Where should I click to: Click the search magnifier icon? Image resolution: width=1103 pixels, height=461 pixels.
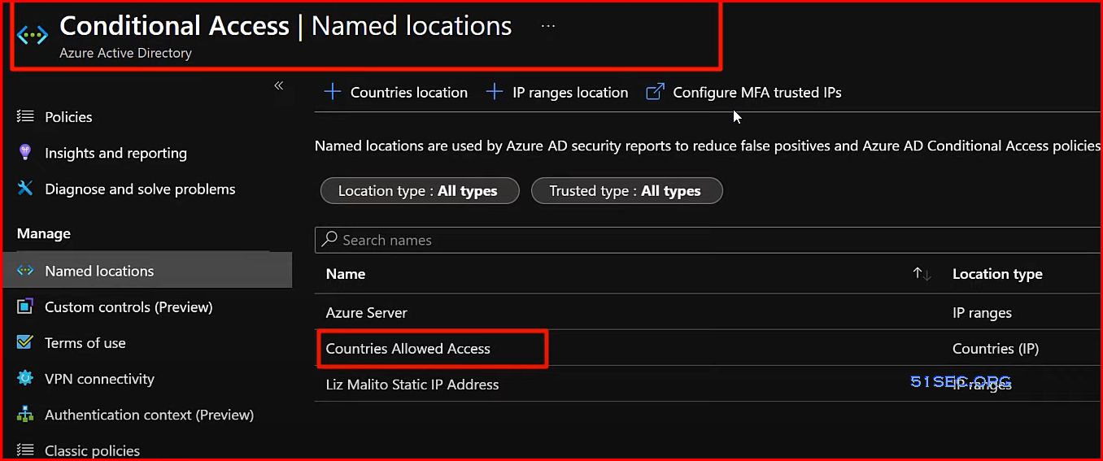pos(329,239)
